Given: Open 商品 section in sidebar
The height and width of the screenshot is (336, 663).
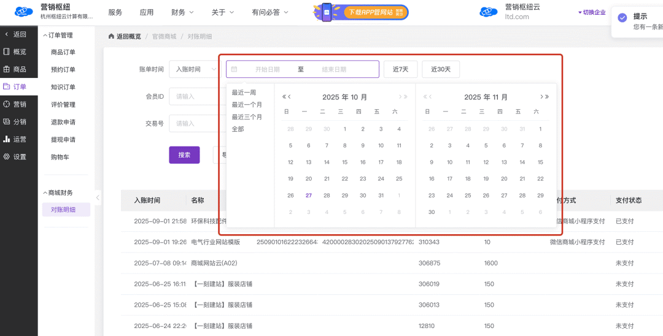Looking at the screenshot, I should tap(15, 69).
